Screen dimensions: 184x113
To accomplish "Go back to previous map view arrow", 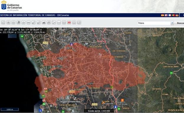I will [24, 22].
